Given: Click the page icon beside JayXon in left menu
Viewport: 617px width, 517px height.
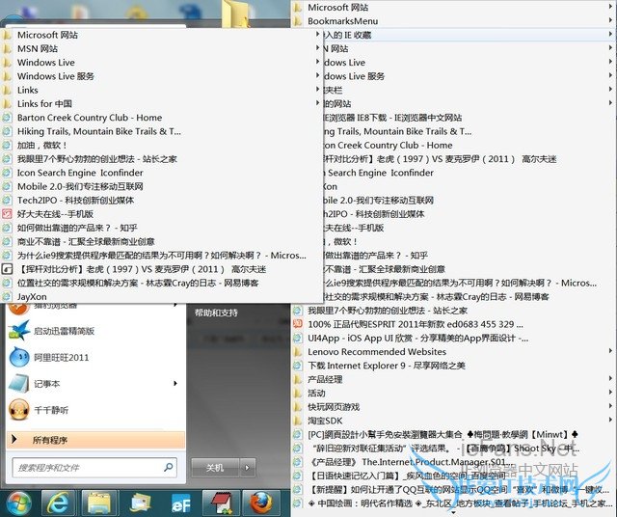Looking at the screenshot, I should pyautogui.click(x=7, y=296).
